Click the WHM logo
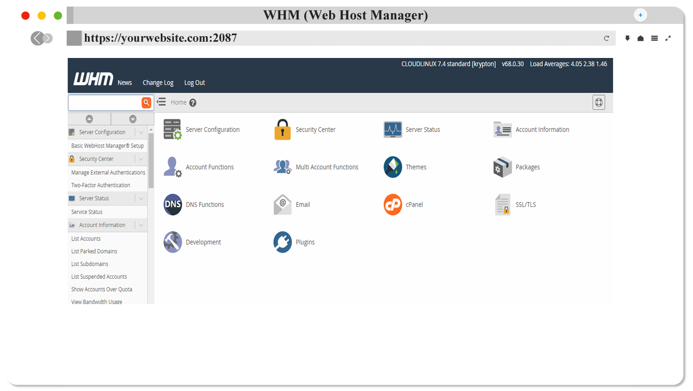Viewport: 693px width, 391px height. coord(93,79)
